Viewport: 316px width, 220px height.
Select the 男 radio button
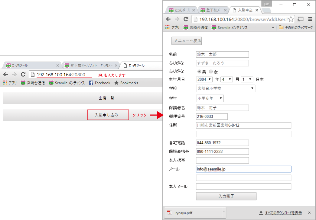[x=199, y=72]
